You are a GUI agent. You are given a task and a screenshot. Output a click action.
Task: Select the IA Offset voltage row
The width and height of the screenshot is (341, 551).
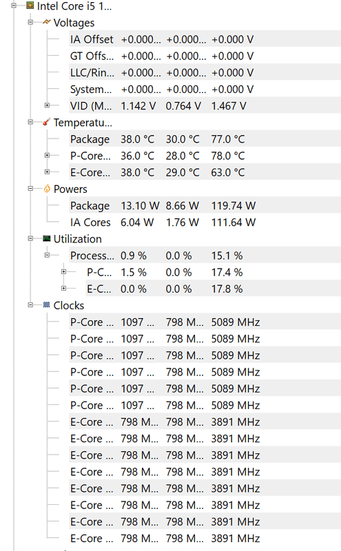point(205,39)
